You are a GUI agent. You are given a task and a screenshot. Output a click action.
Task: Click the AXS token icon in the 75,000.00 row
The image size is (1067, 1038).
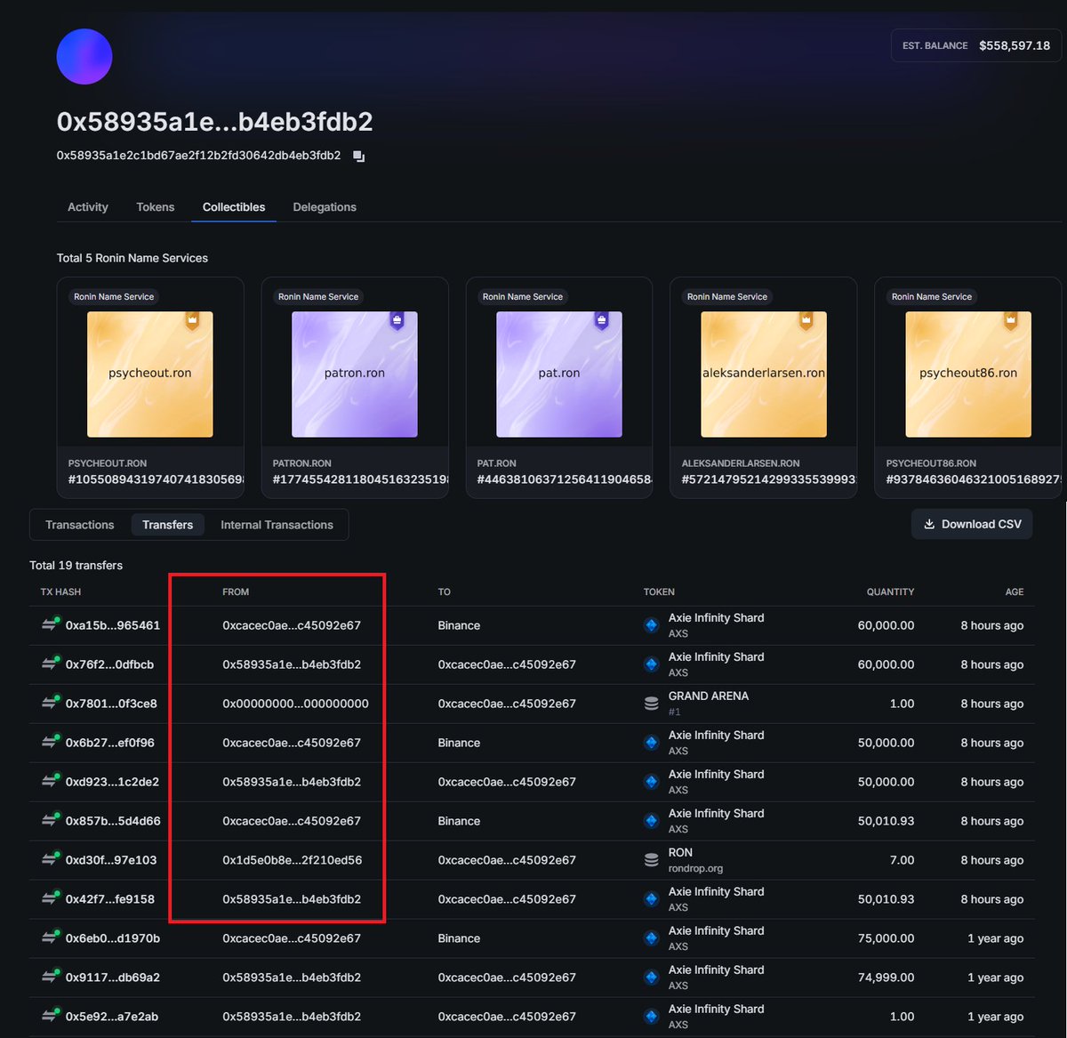point(651,938)
